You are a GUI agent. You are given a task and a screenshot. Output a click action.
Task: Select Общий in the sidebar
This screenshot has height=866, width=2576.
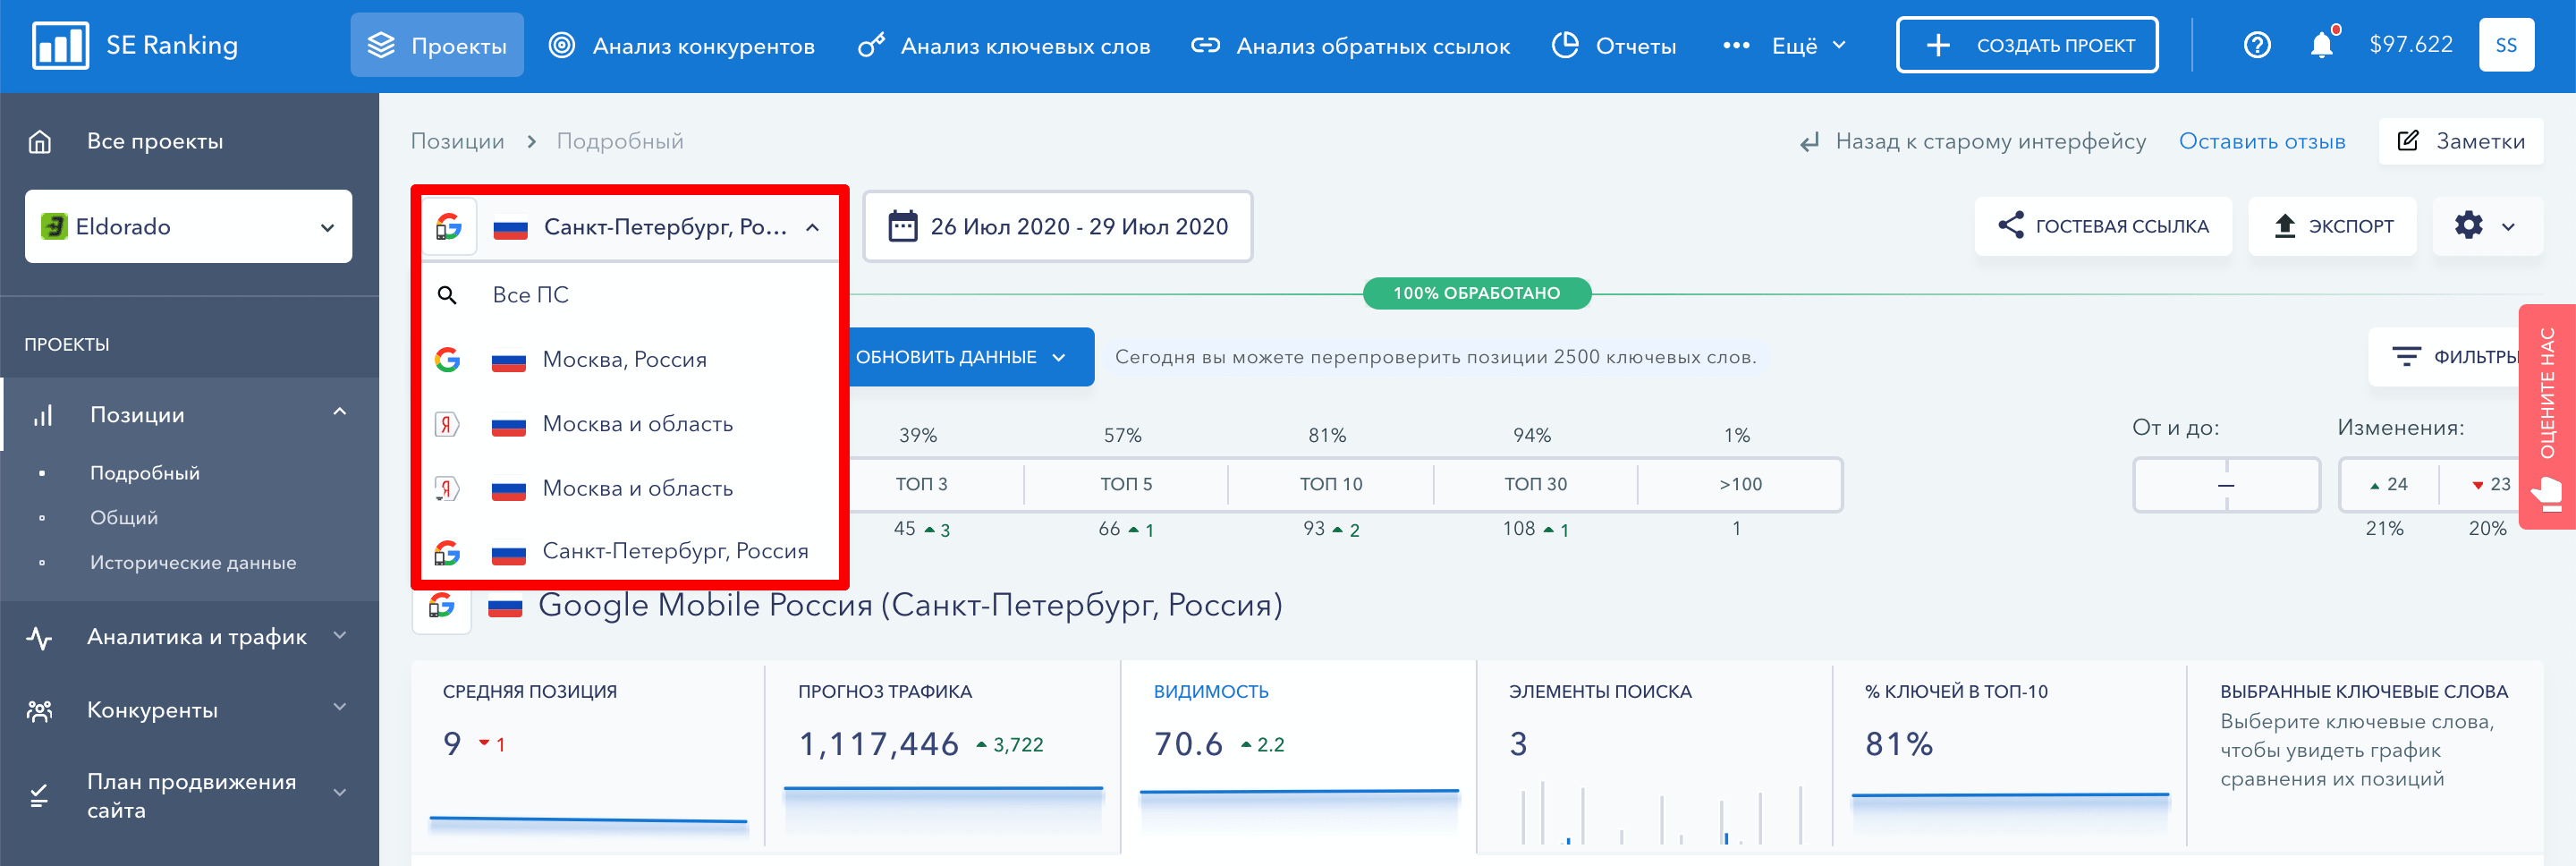click(x=124, y=518)
